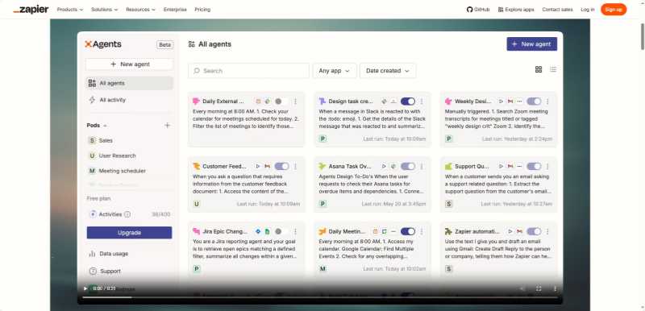The image size is (645, 311).
Task: Click the Explore apps grid icon
Action: click(501, 10)
